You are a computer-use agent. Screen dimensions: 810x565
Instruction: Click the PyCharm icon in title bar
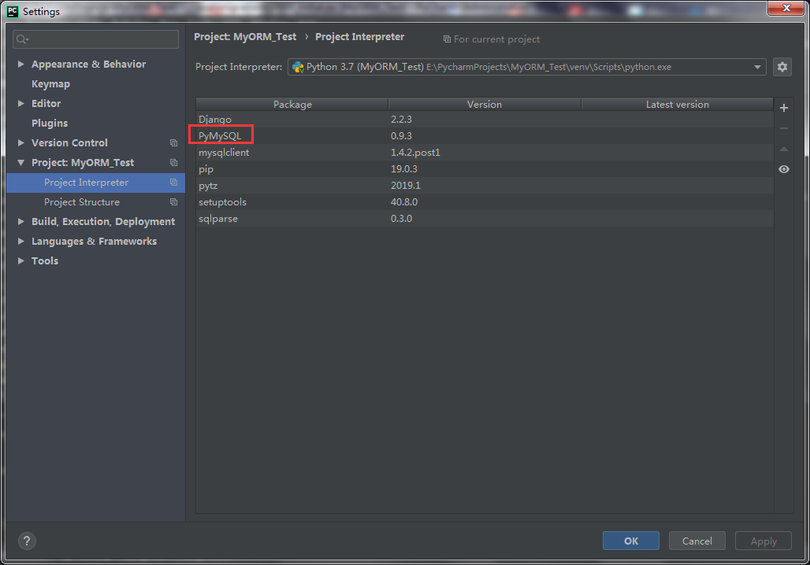point(13,11)
